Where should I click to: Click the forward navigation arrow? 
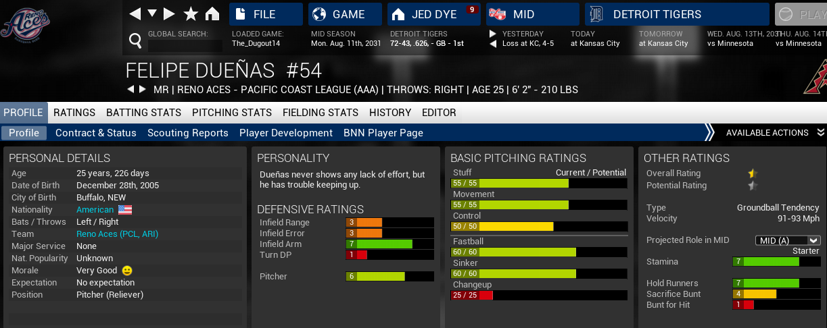click(169, 13)
